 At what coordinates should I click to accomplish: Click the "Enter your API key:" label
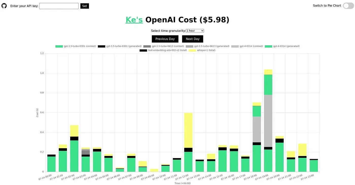click(x=24, y=6)
